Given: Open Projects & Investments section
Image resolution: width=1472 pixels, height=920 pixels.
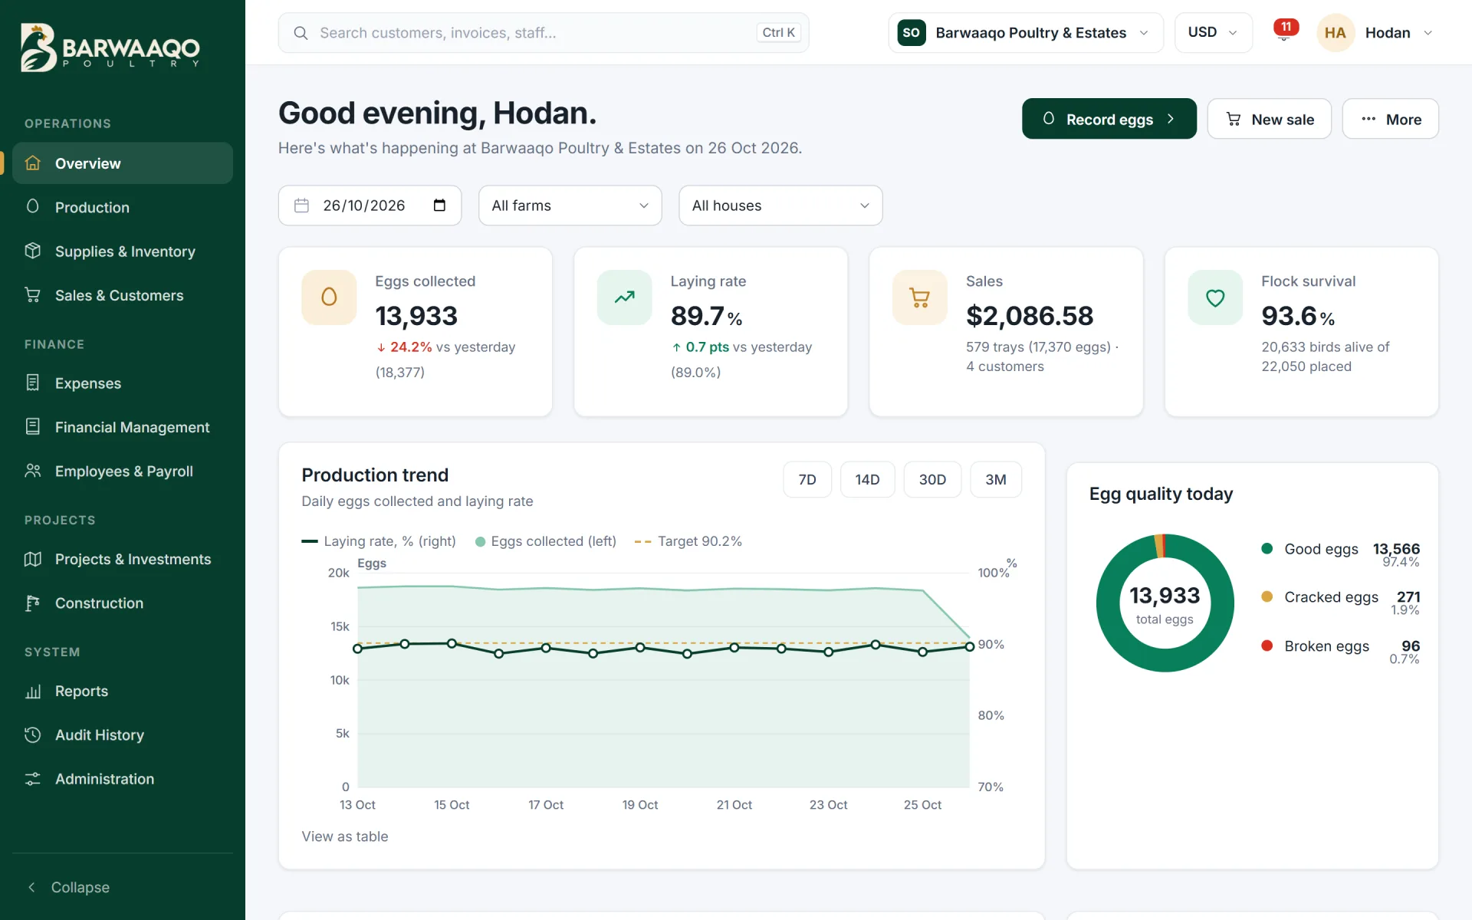Looking at the screenshot, I should (123, 560).
